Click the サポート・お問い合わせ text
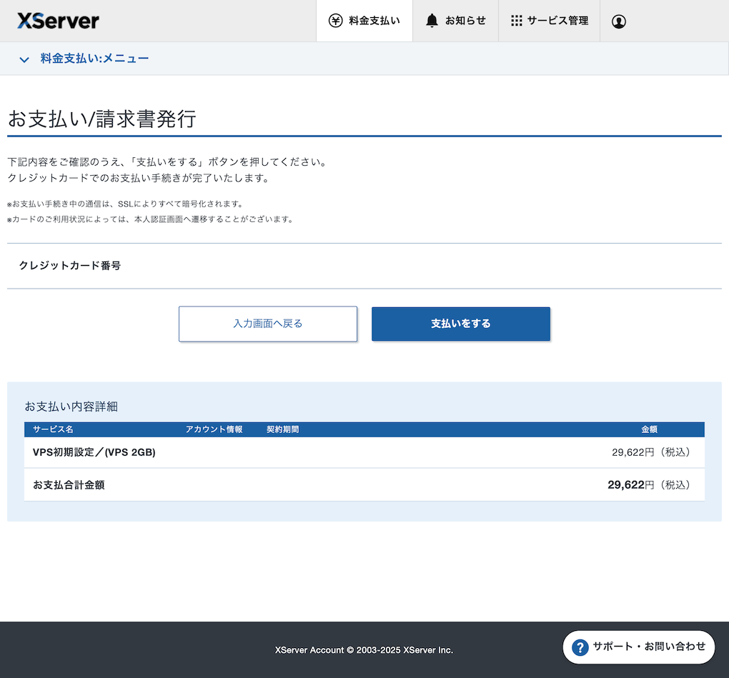 click(649, 647)
